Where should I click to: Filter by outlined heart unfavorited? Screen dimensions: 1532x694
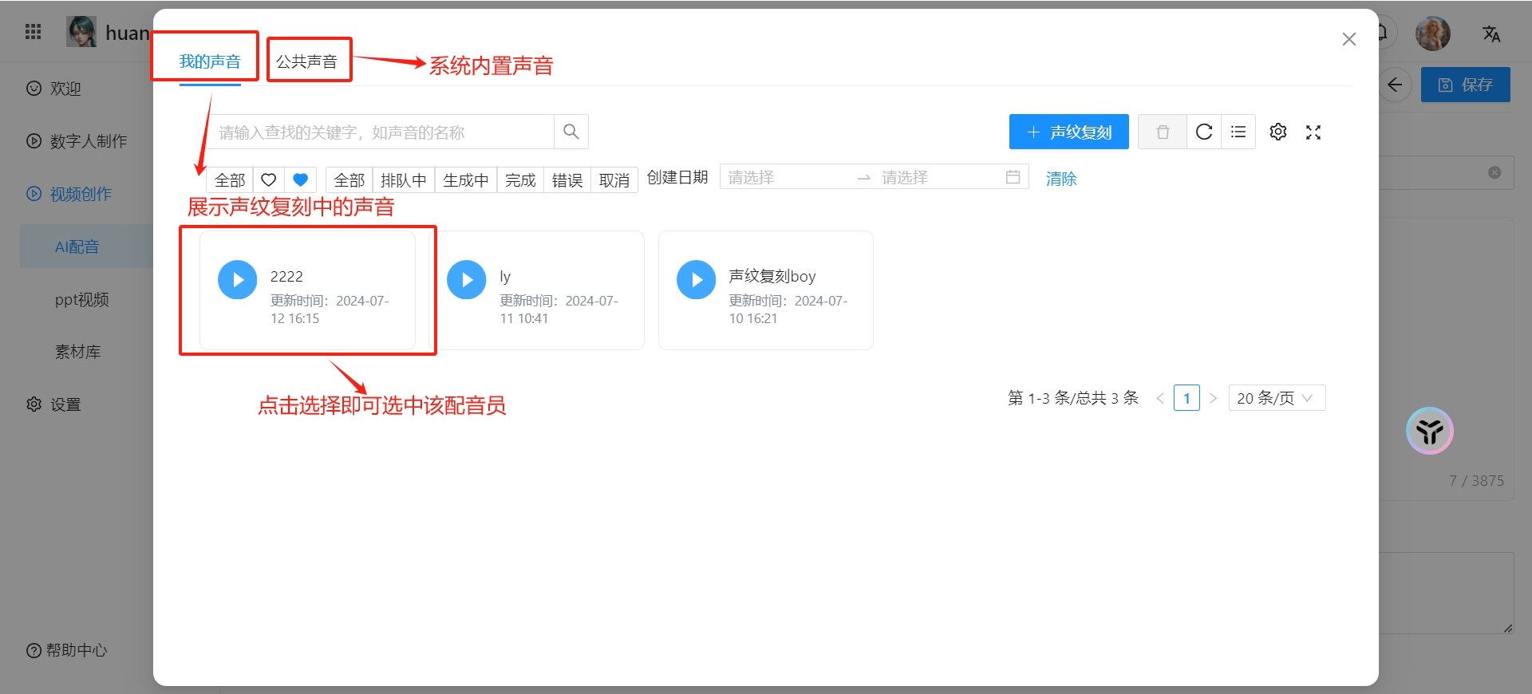(269, 180)
